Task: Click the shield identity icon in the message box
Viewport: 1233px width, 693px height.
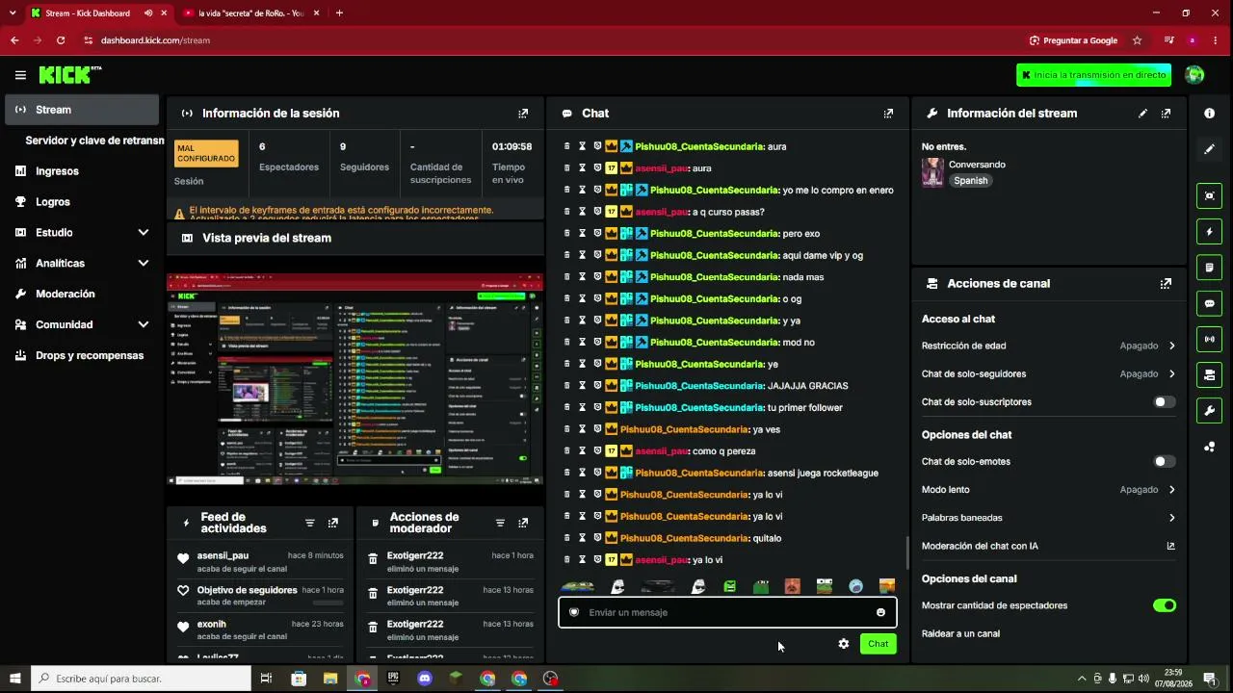Action: (x=574, y=612)
